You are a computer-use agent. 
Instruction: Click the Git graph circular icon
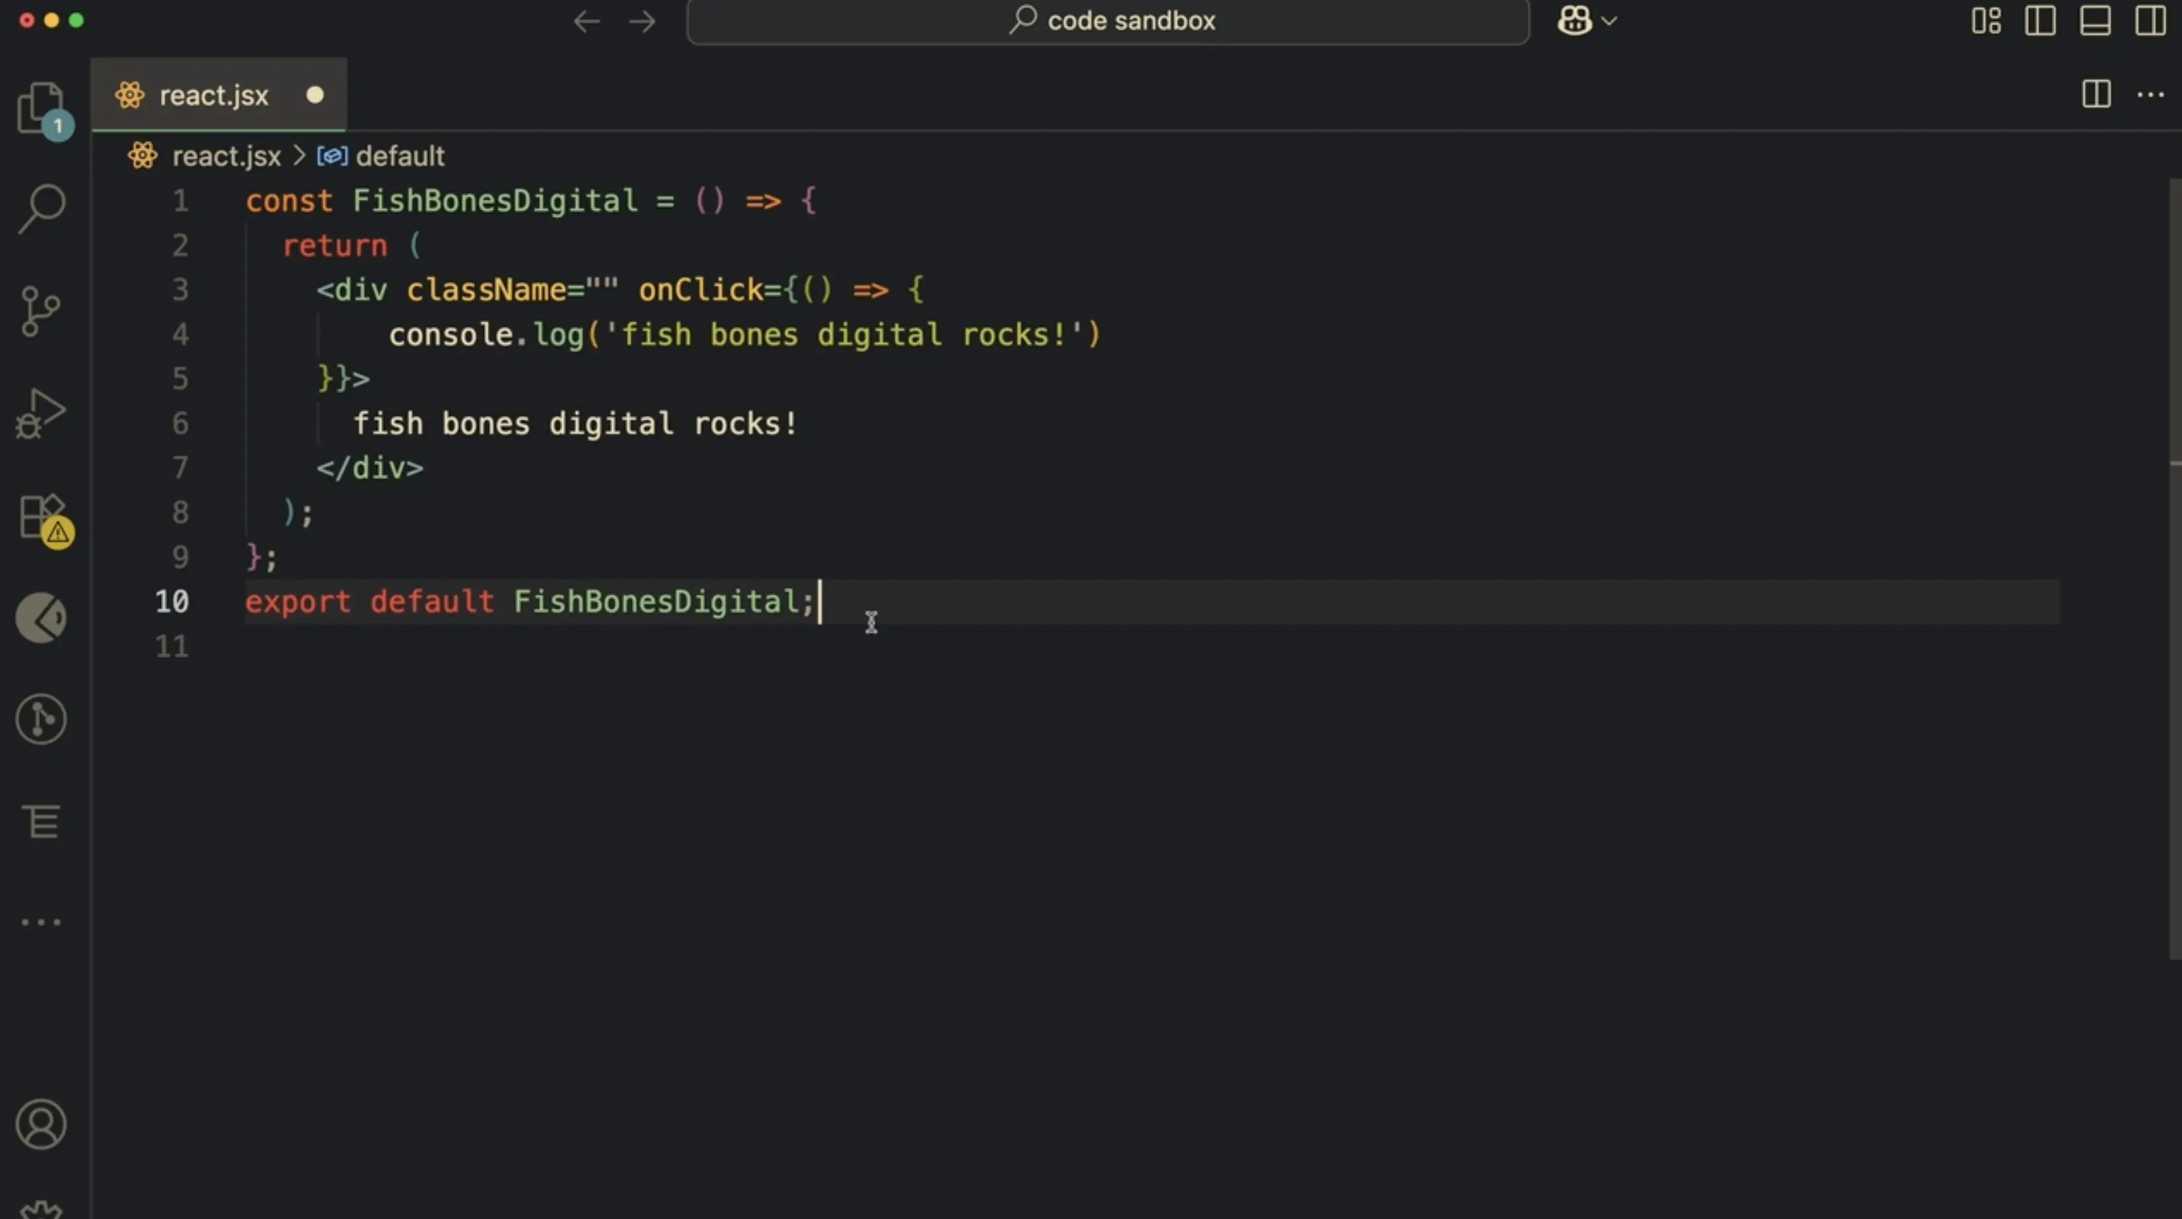[x=41, y=719]
